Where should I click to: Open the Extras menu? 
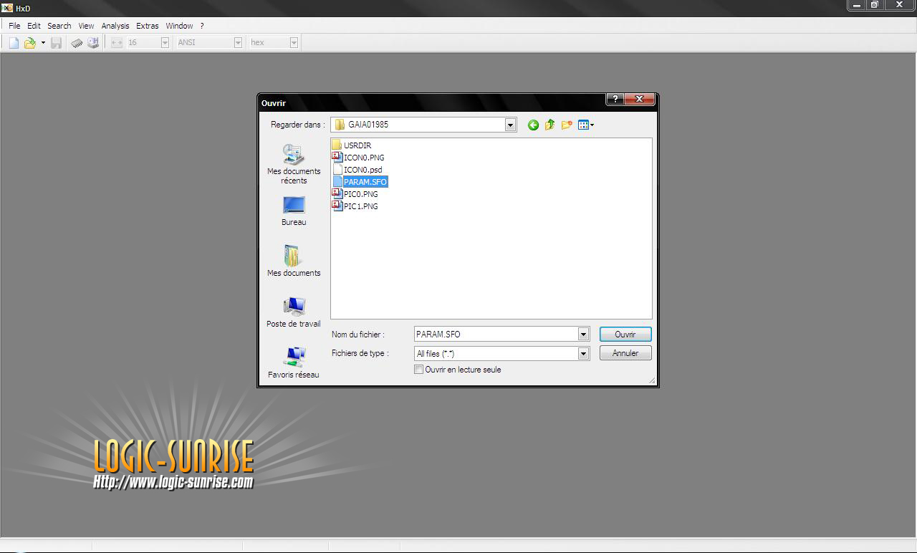click(x=147, y=26)
